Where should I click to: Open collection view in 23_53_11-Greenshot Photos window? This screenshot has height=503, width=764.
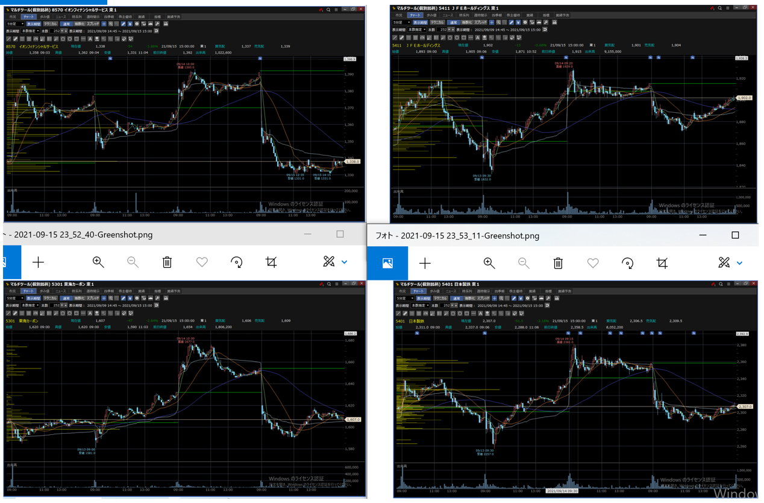(387, 263)
